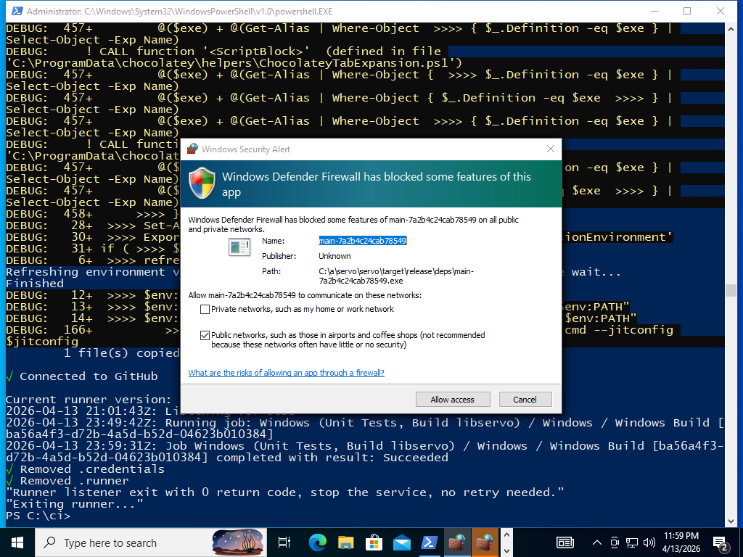Screen dimensions: 743x557
Task: Open the volume control in the tray
Action: [649, 542]
